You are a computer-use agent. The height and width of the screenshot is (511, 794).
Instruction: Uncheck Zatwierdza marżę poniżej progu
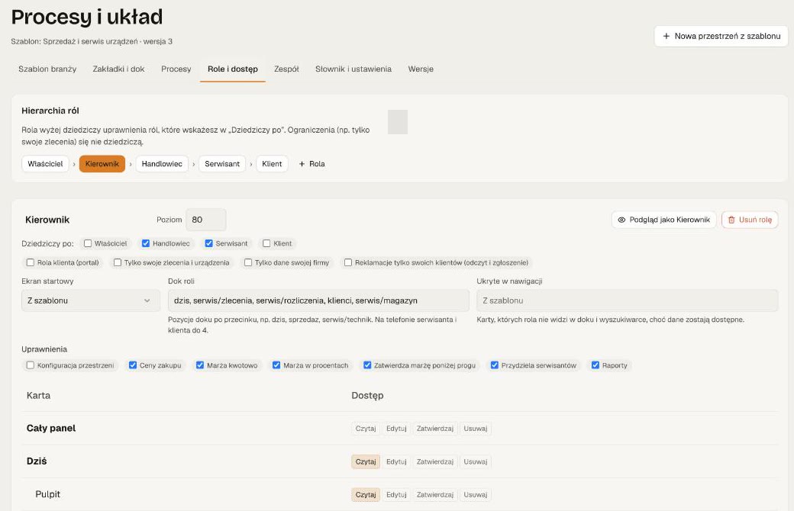coord(367,365)
